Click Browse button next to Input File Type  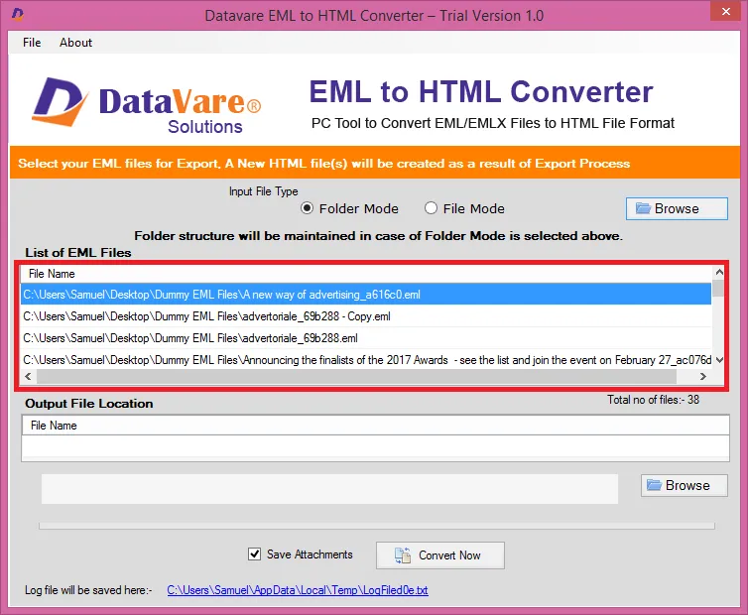(677, 208)
